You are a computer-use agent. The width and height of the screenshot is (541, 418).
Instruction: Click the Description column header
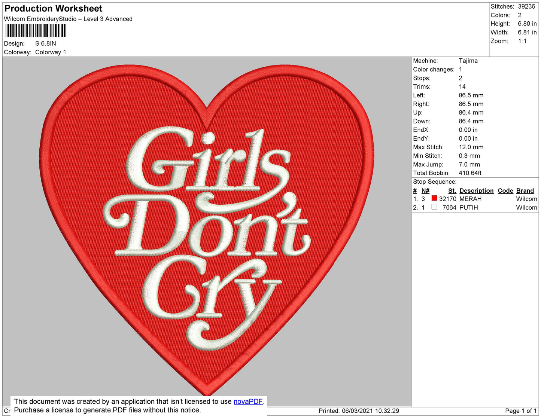(476, 190)
